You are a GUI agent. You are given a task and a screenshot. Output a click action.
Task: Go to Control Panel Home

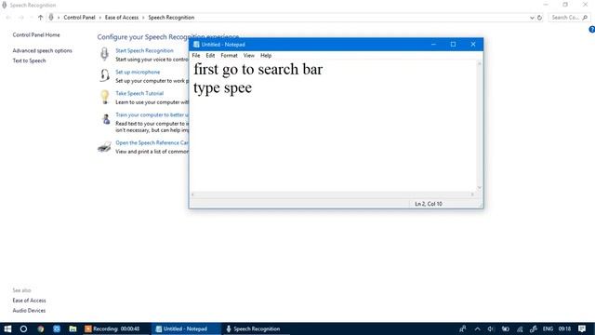pyautogui.click(x=36, y=35)
